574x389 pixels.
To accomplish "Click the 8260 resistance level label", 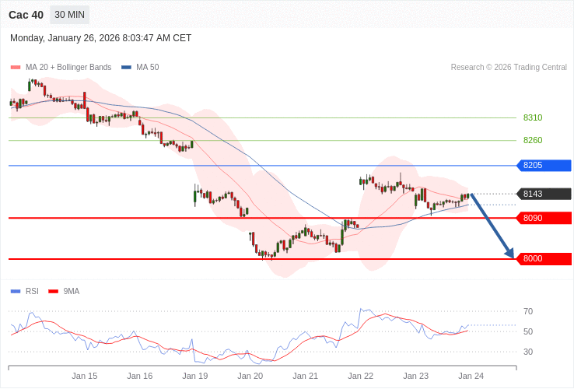I will point(533,140).
